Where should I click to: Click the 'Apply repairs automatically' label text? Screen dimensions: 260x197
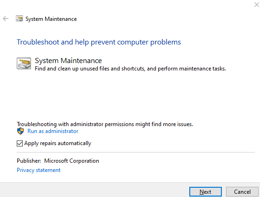point(58,143)
